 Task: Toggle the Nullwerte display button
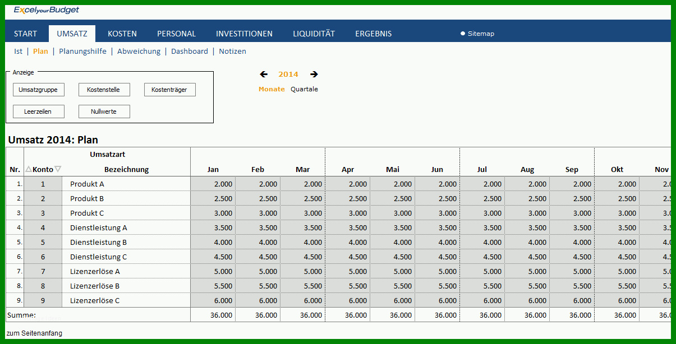[104, 111]
